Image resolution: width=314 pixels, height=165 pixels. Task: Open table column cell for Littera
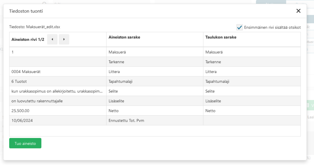click(252, 72)
